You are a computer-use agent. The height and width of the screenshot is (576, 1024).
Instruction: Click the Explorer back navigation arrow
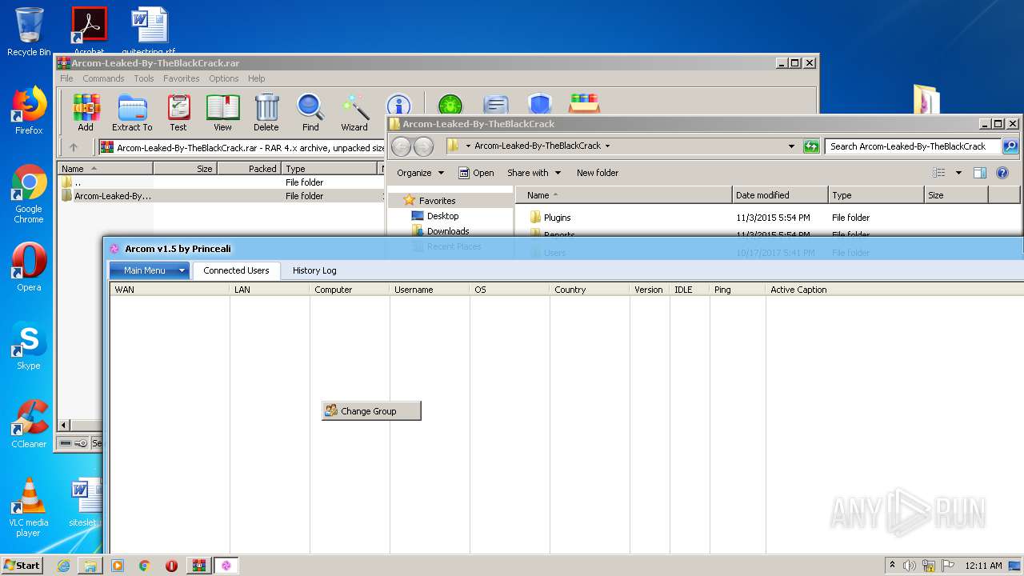coord(402,146)
